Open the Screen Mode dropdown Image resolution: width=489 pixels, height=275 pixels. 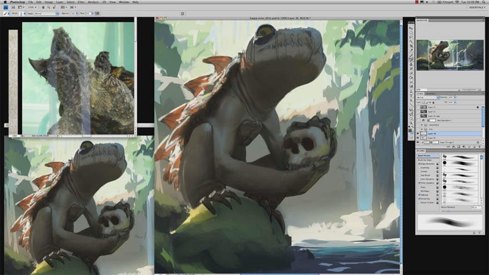click(x=73, y=7)
